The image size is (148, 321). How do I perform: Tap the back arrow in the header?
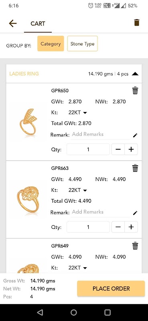point(13,23)
